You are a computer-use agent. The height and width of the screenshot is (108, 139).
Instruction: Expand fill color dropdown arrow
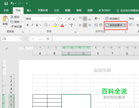58,25
